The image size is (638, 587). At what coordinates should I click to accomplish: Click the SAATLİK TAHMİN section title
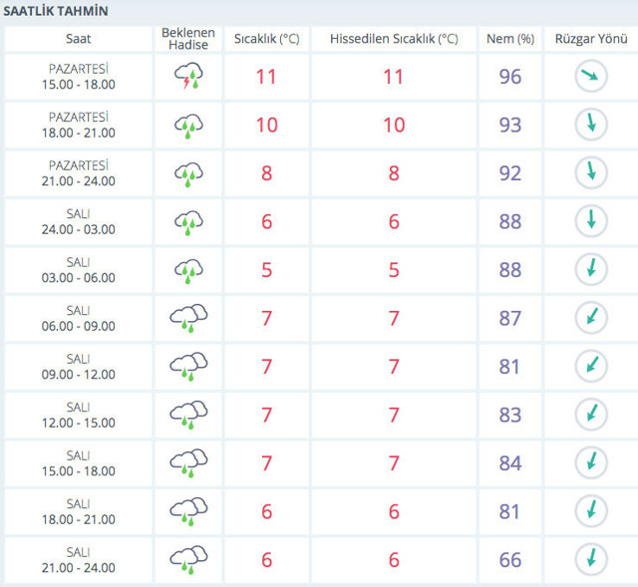coord(57,11)
